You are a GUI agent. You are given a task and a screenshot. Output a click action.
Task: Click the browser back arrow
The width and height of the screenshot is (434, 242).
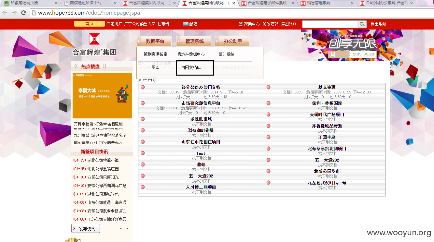pyautogui.click(x=5, y=13)
